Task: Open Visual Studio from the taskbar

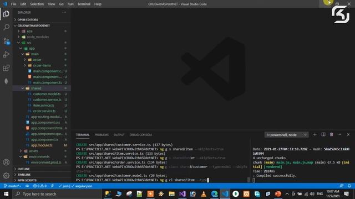Action: click(x=182, y=194)
